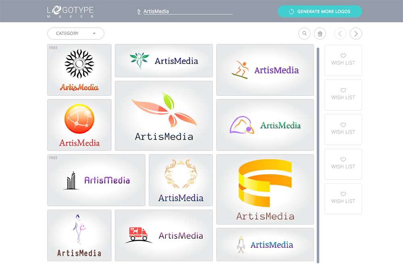Click the magnifier search icon
The height and width of the screenshot is (264, 403).
coord(304,34)
